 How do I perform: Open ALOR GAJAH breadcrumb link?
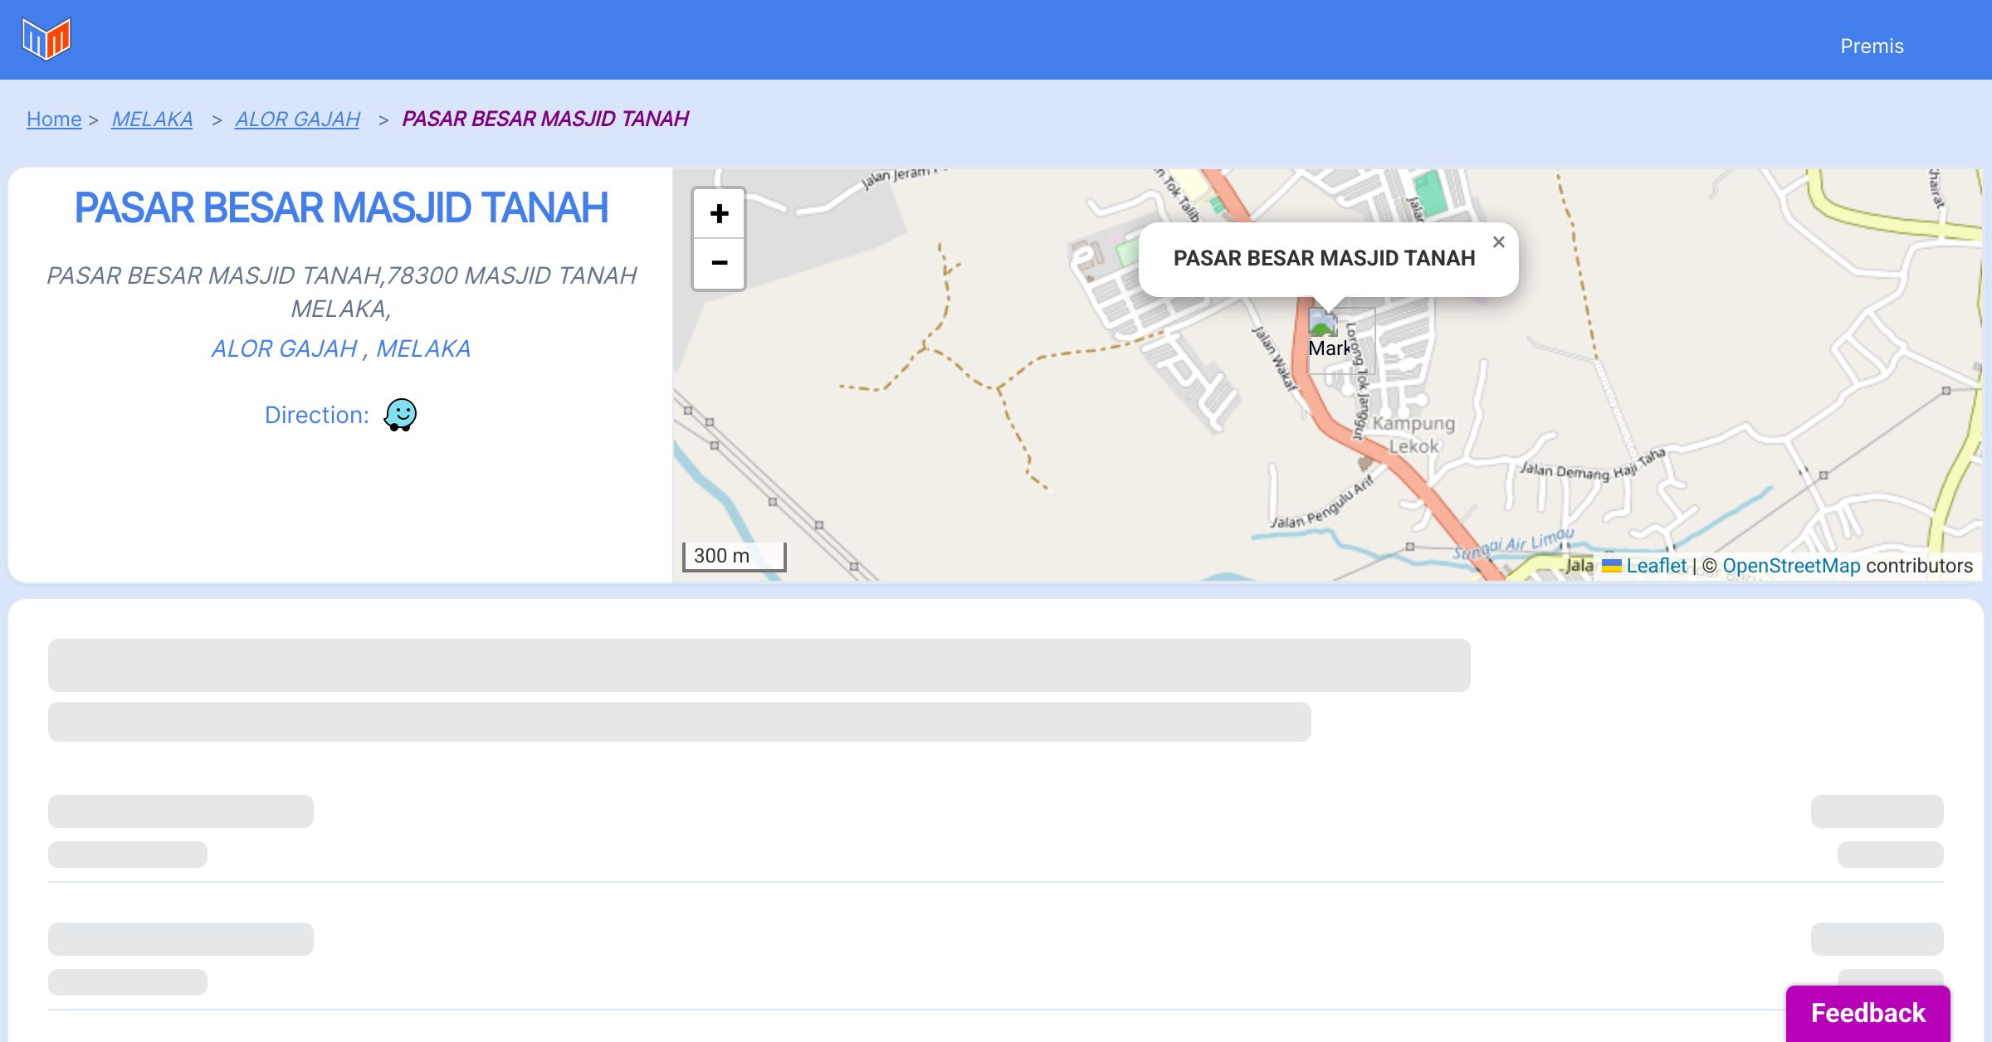297,119
